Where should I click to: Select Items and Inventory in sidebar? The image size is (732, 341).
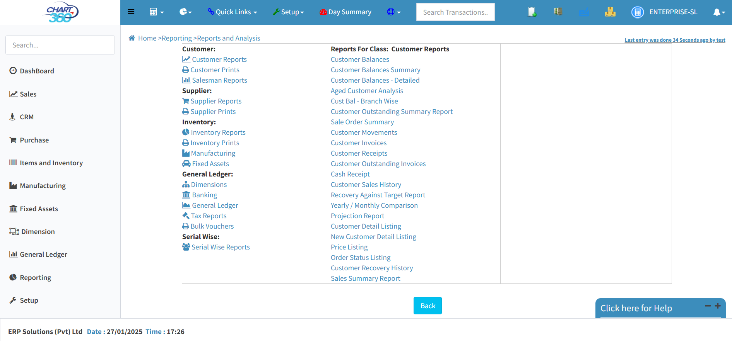(51, 163)
